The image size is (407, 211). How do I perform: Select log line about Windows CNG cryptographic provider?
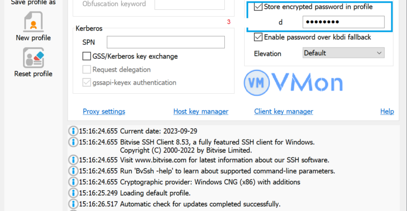coord(210,182)
